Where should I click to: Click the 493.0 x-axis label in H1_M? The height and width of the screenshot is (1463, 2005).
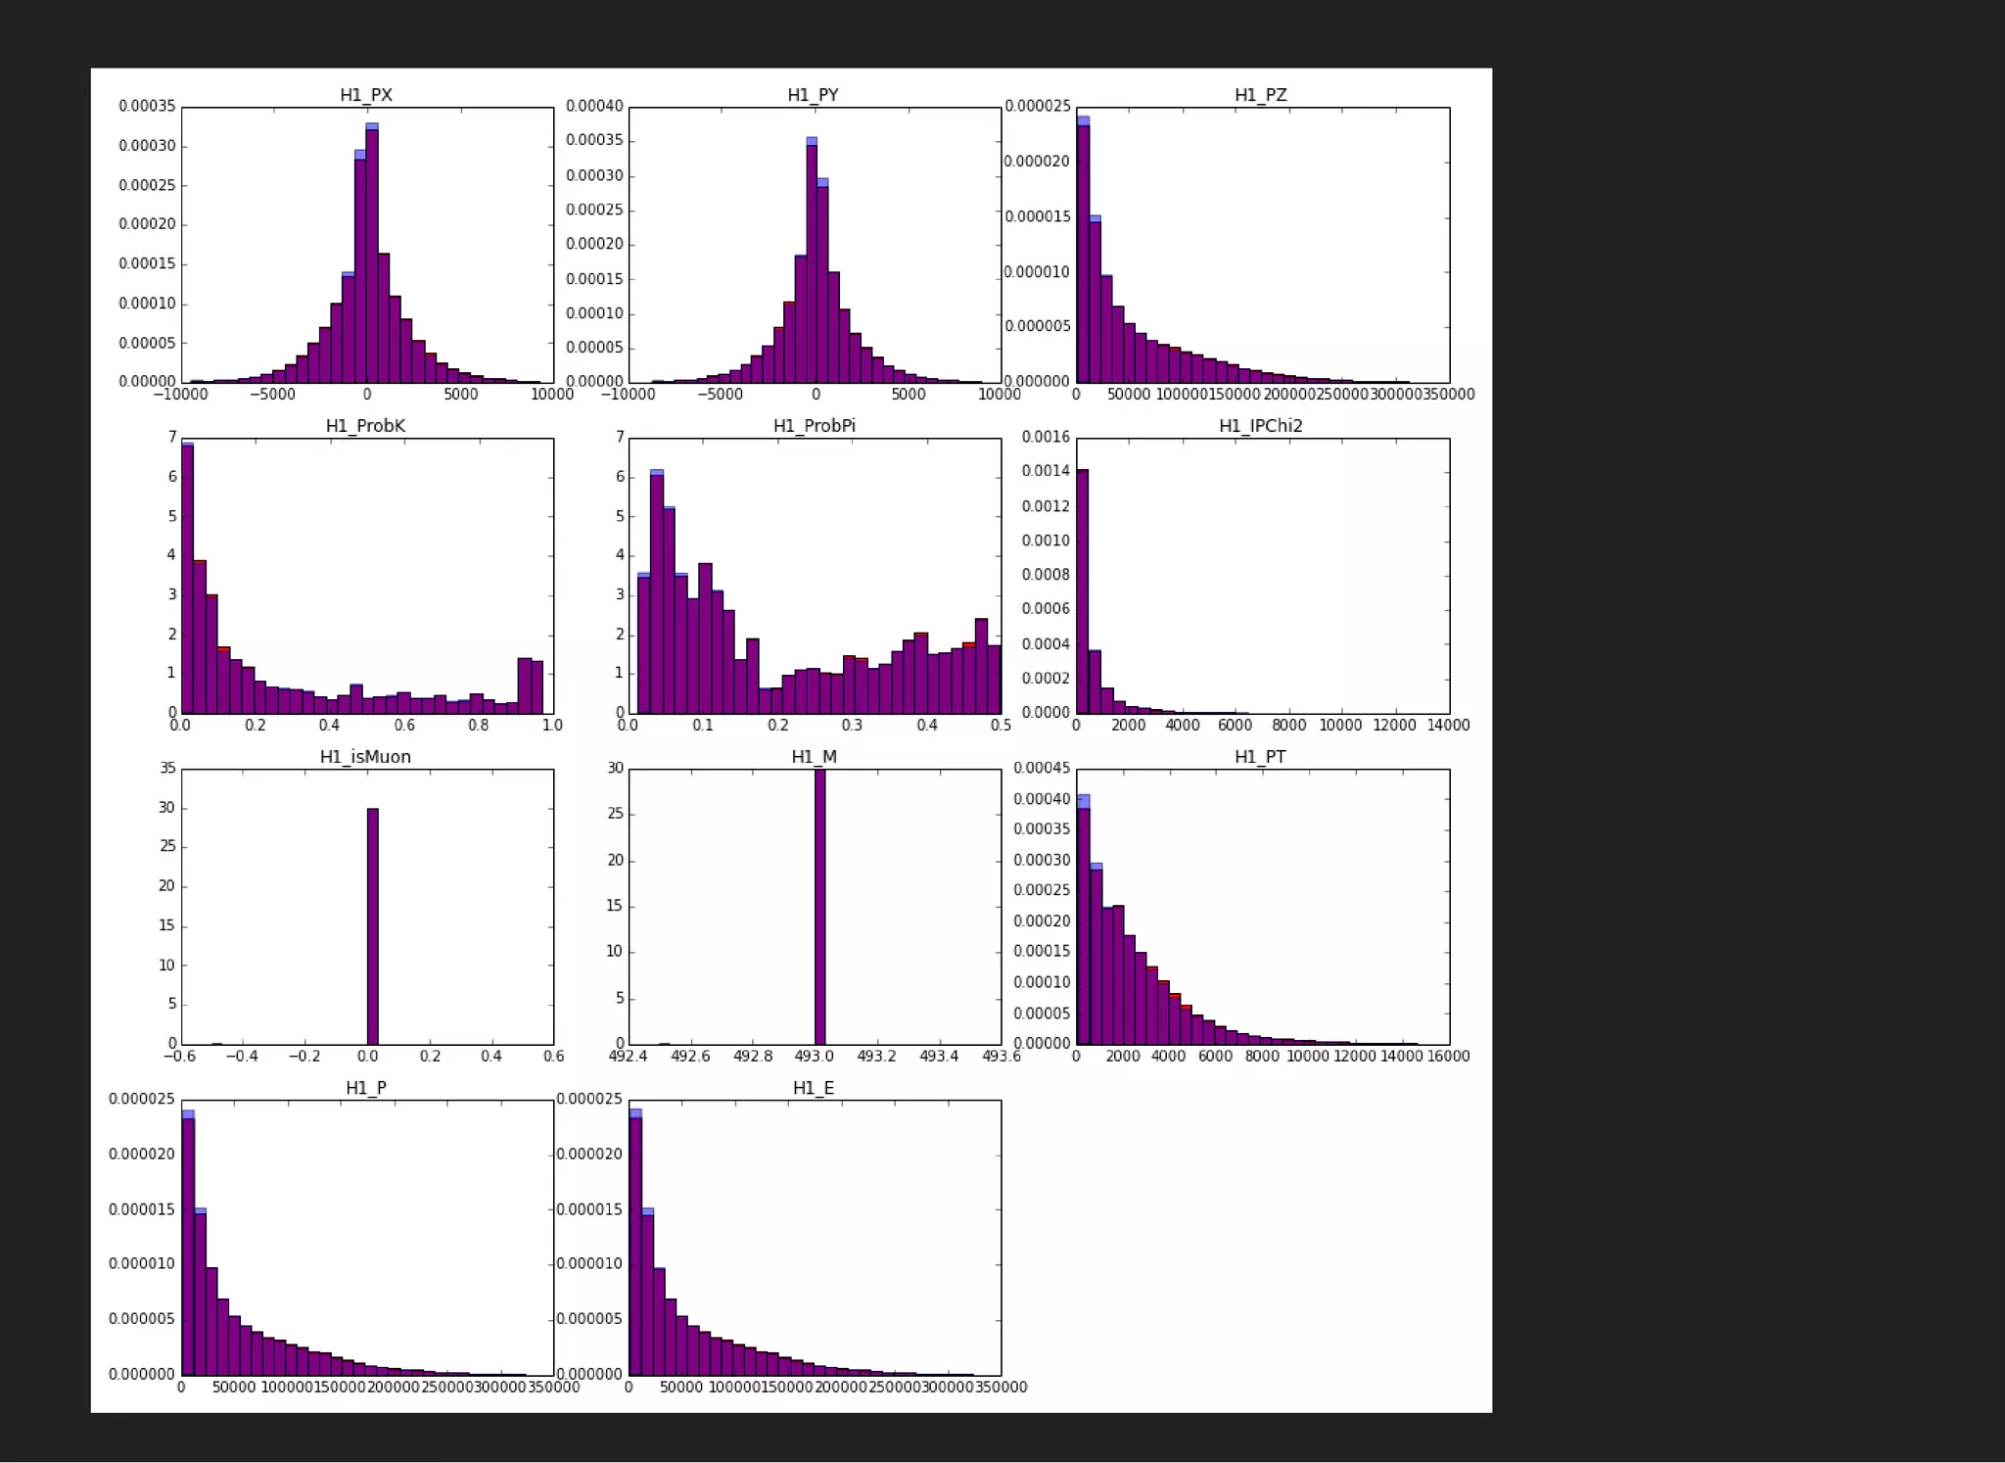coord(814,1057)
